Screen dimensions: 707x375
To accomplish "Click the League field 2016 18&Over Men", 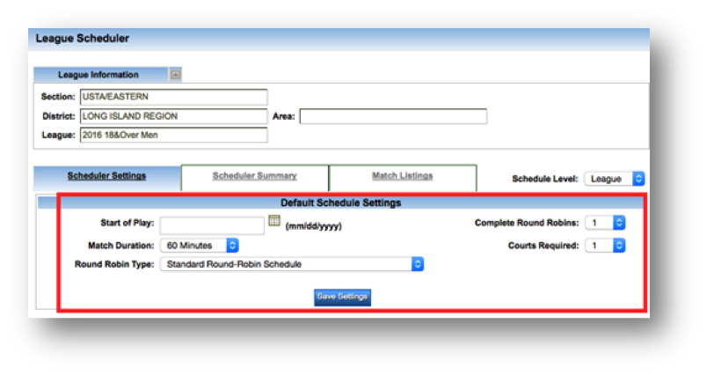I will point(173,135).
